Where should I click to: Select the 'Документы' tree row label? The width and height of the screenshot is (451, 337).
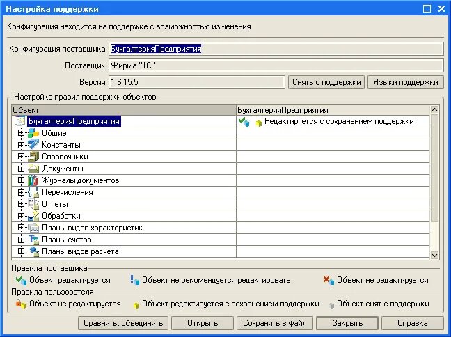pyautogui.click(x=63, y=168)
